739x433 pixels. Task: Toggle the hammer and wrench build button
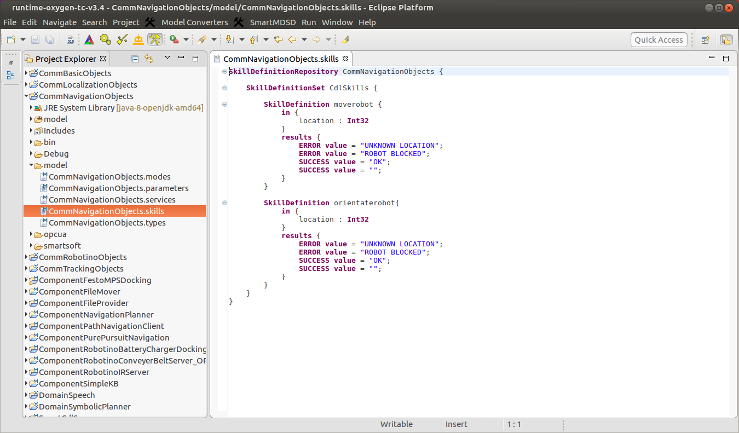tap(155, 39)
